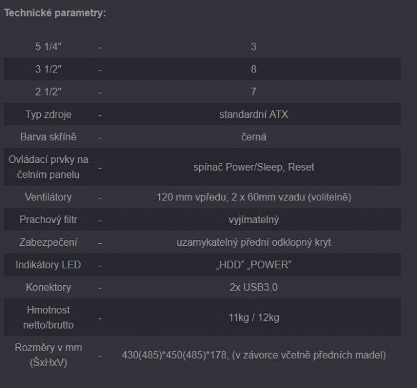Screen dimensions: 417x388
Task: Select the 5 1/4" row label
Action: [x=48, y=47]
